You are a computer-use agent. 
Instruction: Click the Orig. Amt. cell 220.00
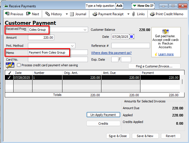tap(82, 78)
